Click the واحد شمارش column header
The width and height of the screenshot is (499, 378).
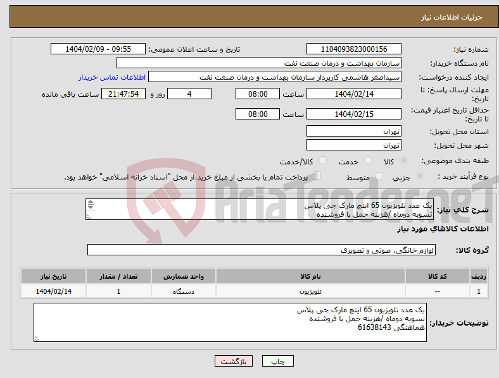(x=184, y=276)
